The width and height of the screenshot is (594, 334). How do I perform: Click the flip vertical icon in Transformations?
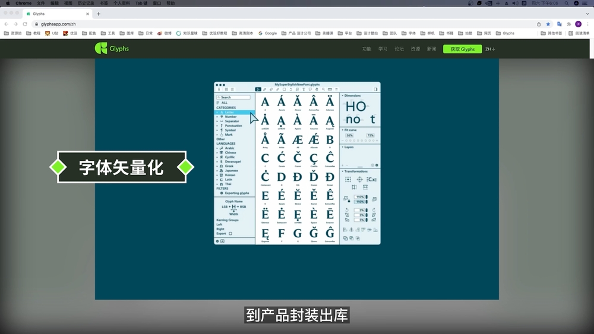(x=365, y=187)
